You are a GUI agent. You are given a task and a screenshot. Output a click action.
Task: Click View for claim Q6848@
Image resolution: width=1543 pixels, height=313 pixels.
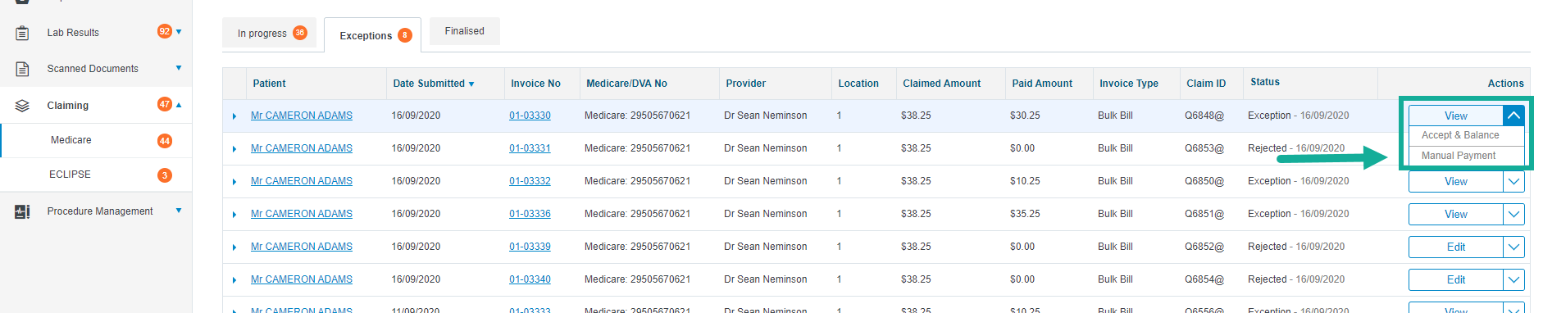(x=1455, y=116)
